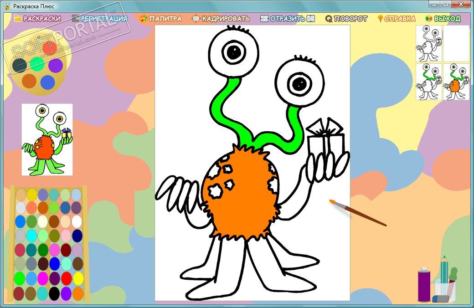This screenshot has height=308, width=474.
Task: Choose the dark green swatch in fifth row
Action: click(43, 250)
